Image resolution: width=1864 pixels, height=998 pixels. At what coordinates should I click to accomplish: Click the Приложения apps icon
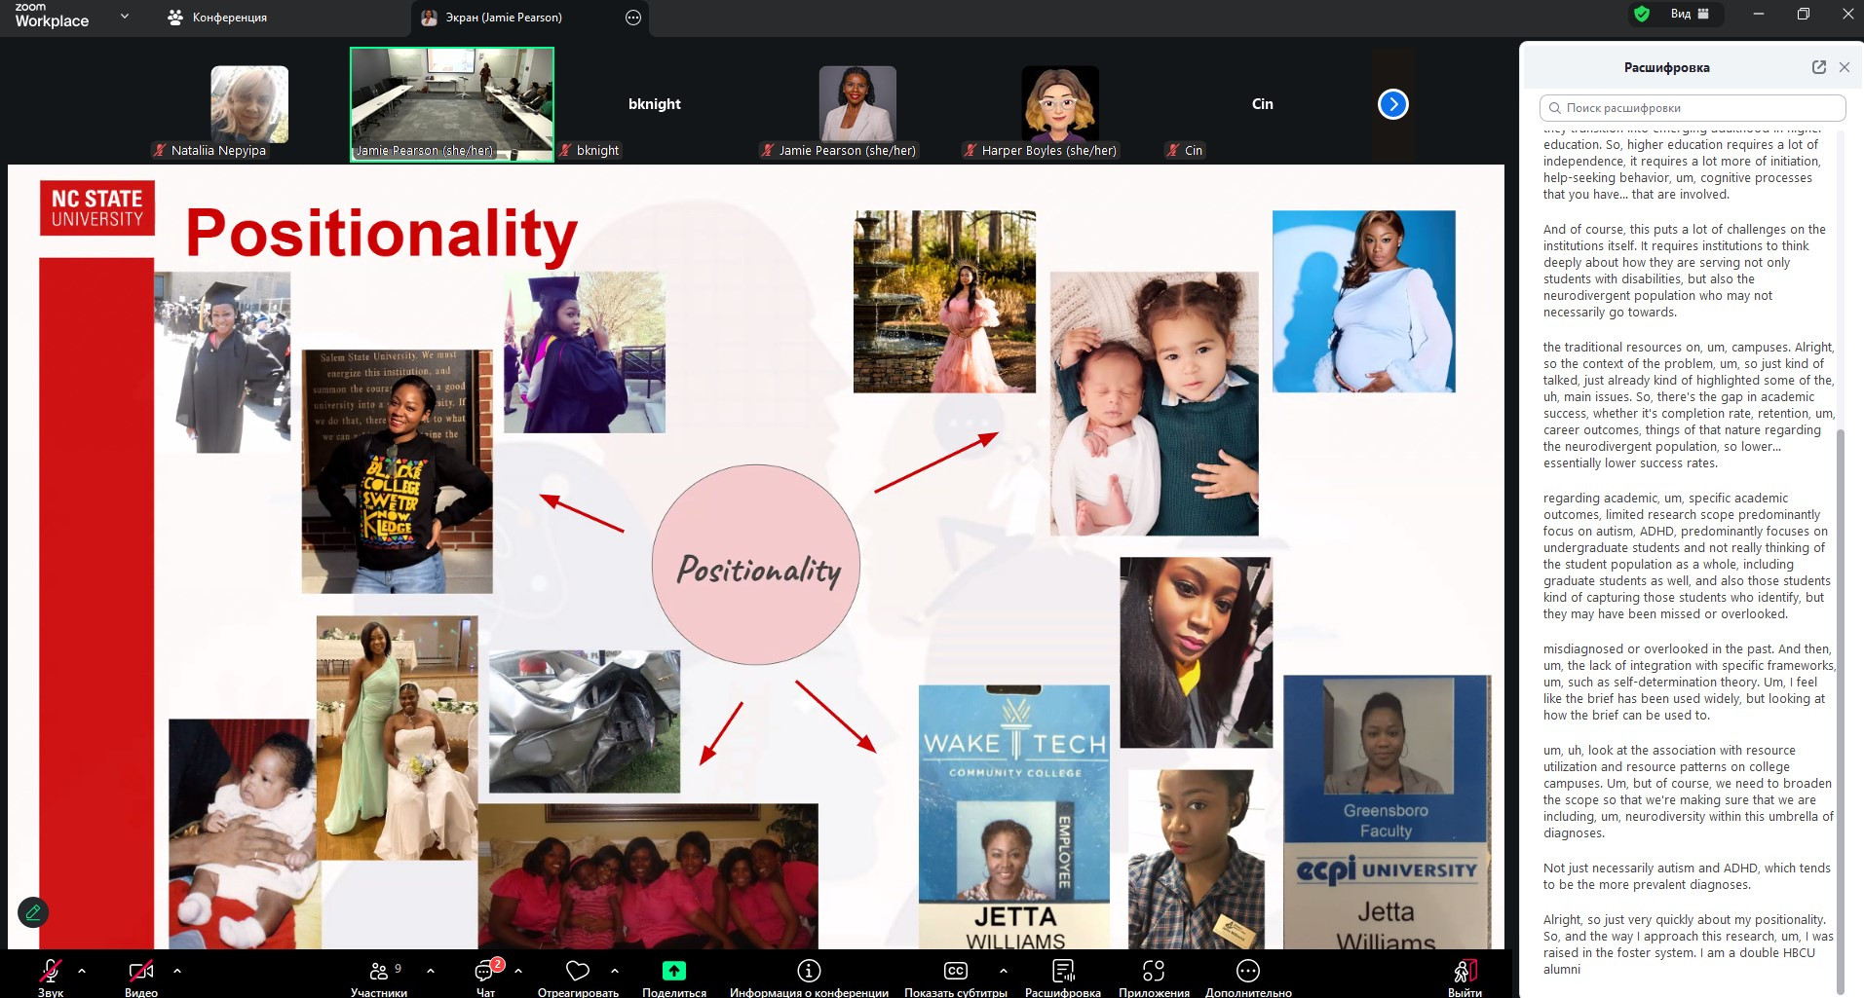point(1153,971)
